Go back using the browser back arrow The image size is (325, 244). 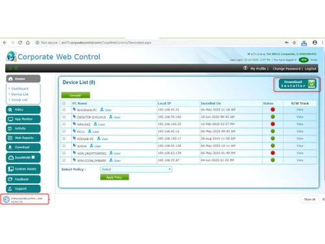pos(5,43)
